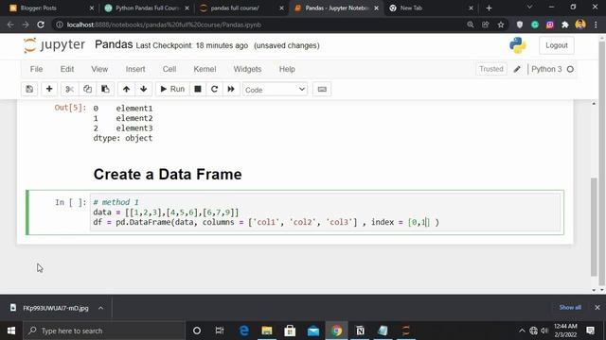
Task: Open the View menu
Action: (99, 69)
